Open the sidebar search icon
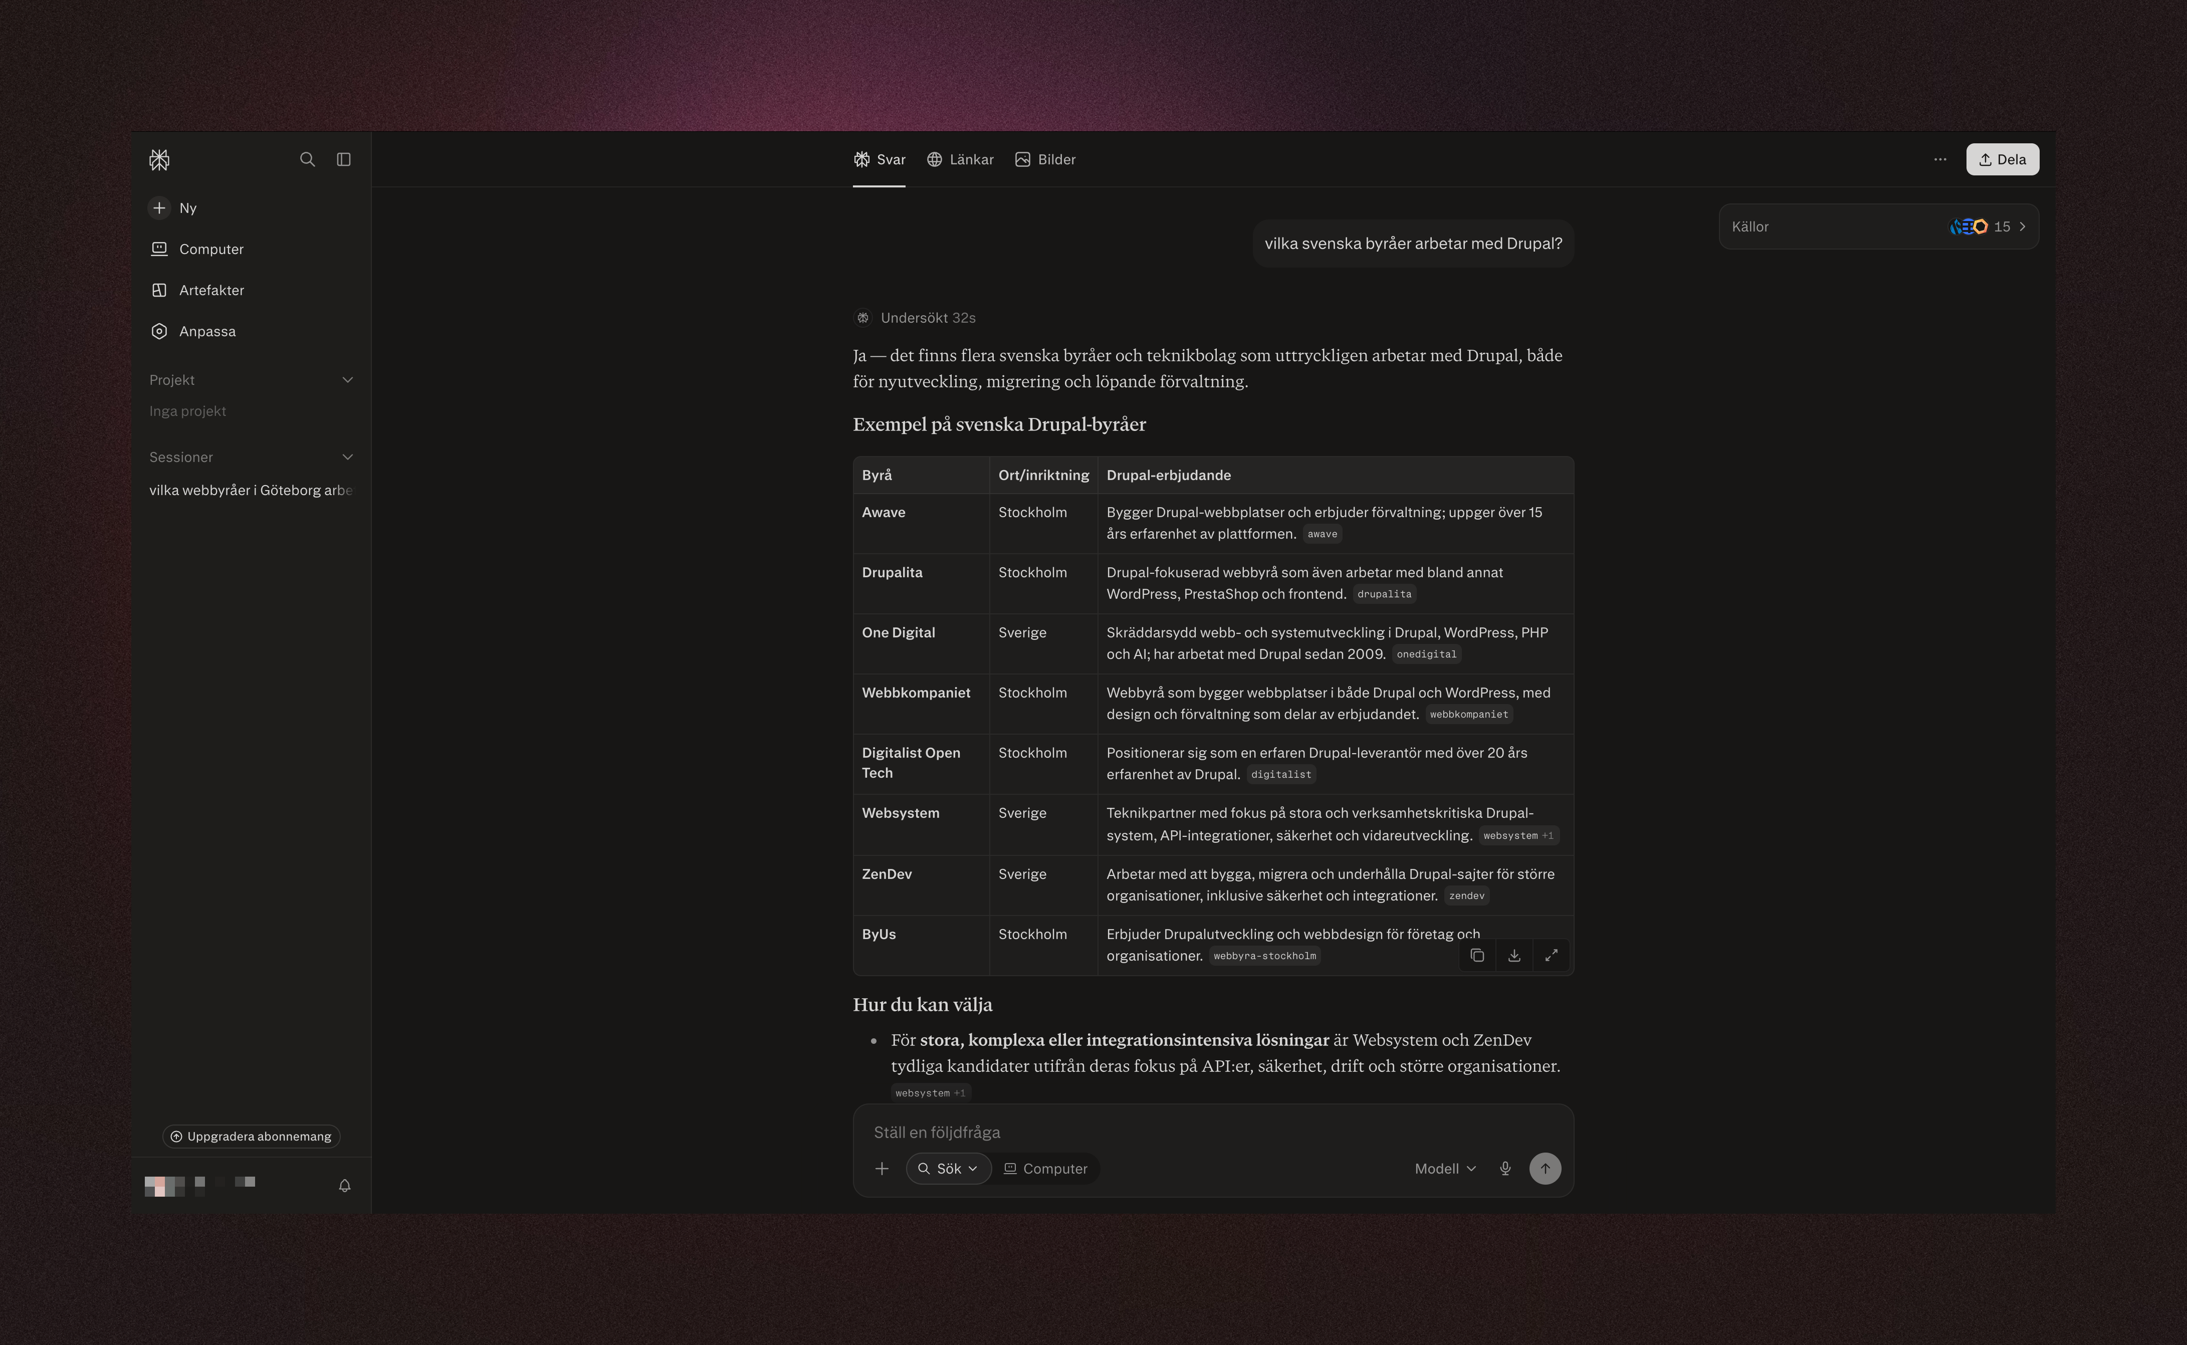The image size is (2187, 1345). 307,159
